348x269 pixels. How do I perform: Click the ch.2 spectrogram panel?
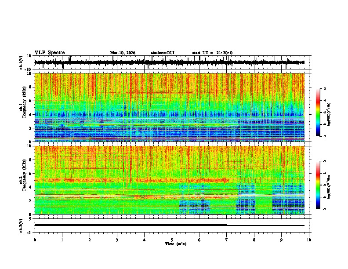click(169, 180)
